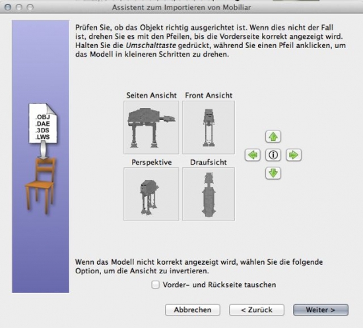363x328 pixels.
Task: Rotate model with the left arrow
Action: (253, 155)
